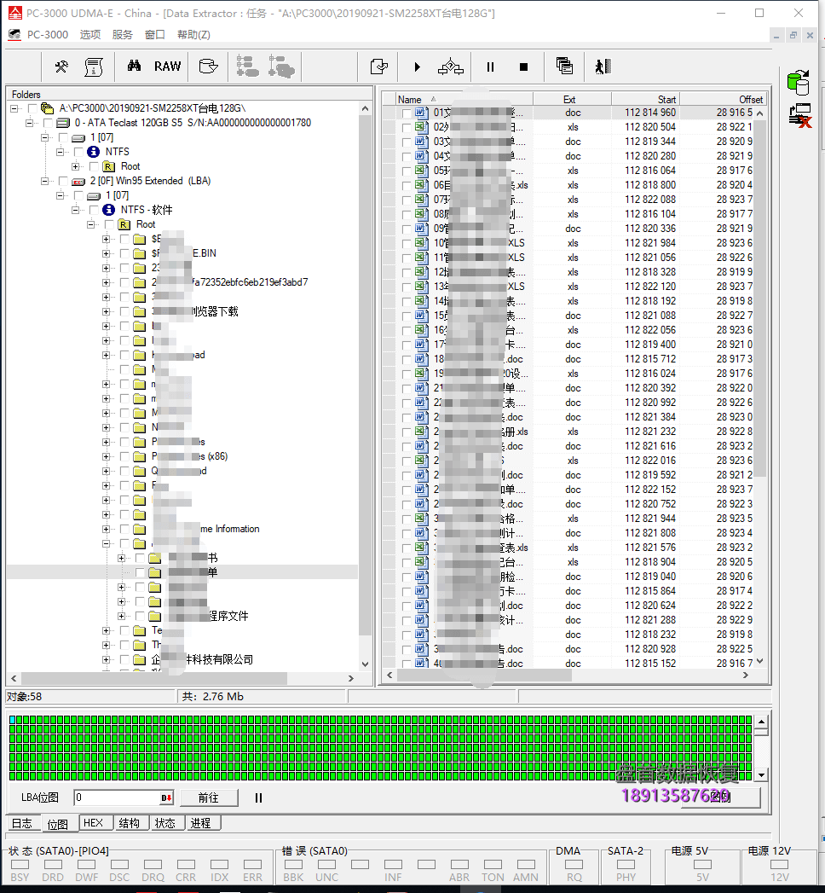Stop the task with square button
825x893 pixels.
coord(524,67)
